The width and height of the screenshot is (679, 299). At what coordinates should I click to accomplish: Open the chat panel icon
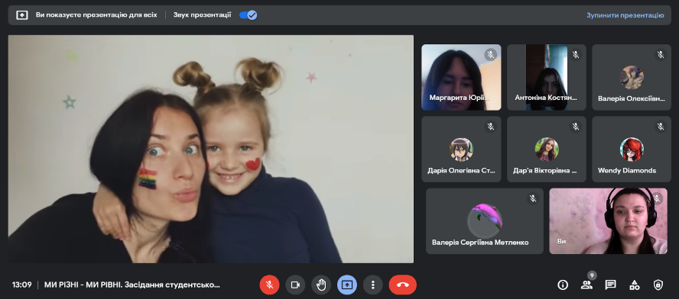click(x=611, y=285)
